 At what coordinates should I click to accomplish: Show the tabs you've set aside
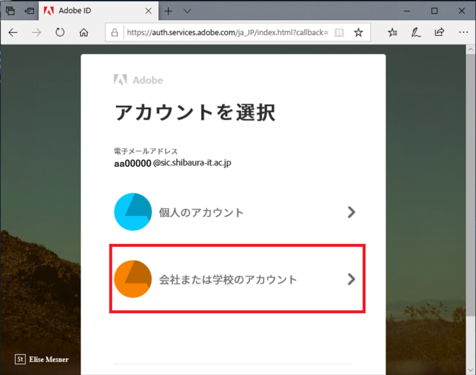10,11
